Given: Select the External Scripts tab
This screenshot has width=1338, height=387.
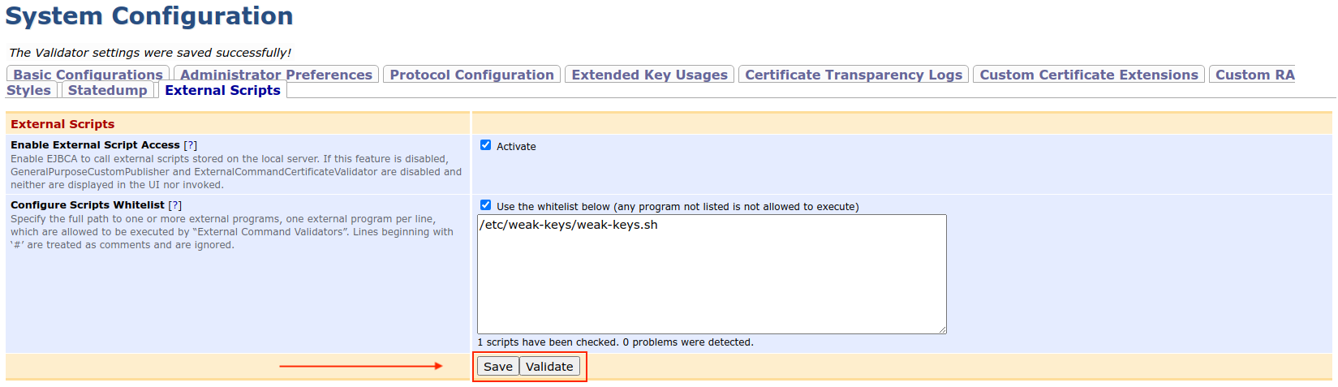Looking at the screenshot, I should coord(222,90).
